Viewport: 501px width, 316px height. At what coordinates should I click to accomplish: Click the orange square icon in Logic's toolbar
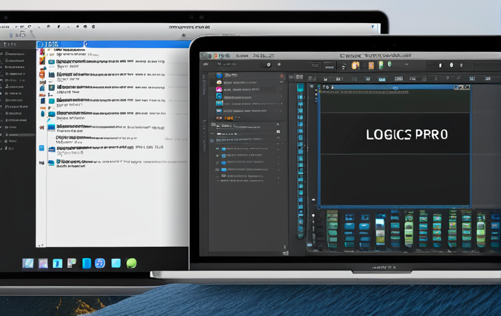coord(371,65)
